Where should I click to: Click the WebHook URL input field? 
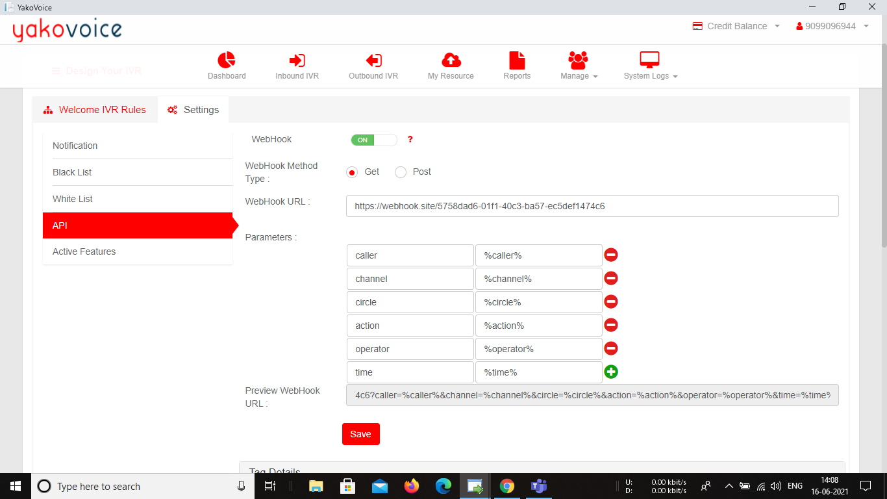pyautogui.click(x=592, y=206)
